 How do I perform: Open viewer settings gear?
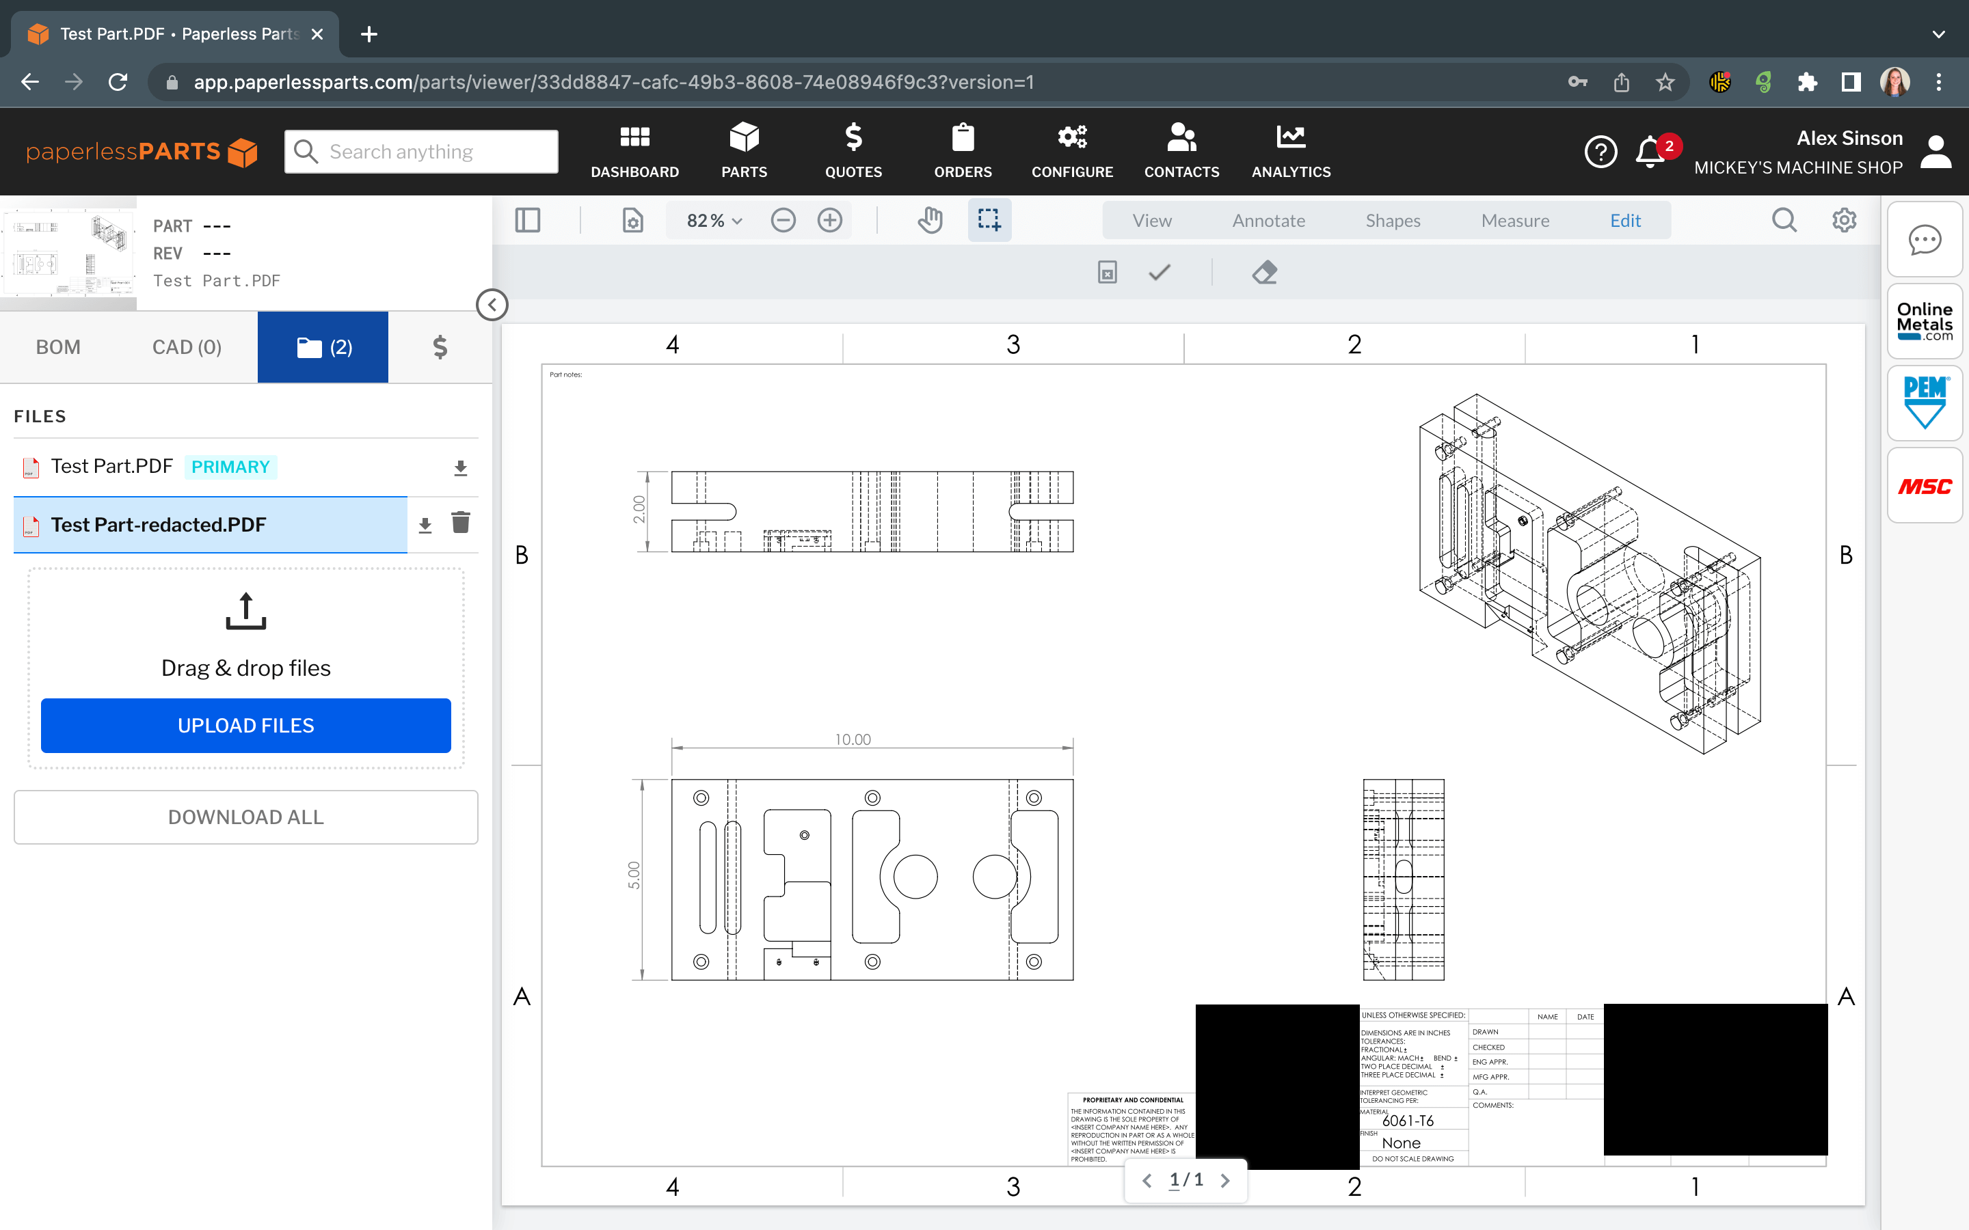pos(1844,219)
